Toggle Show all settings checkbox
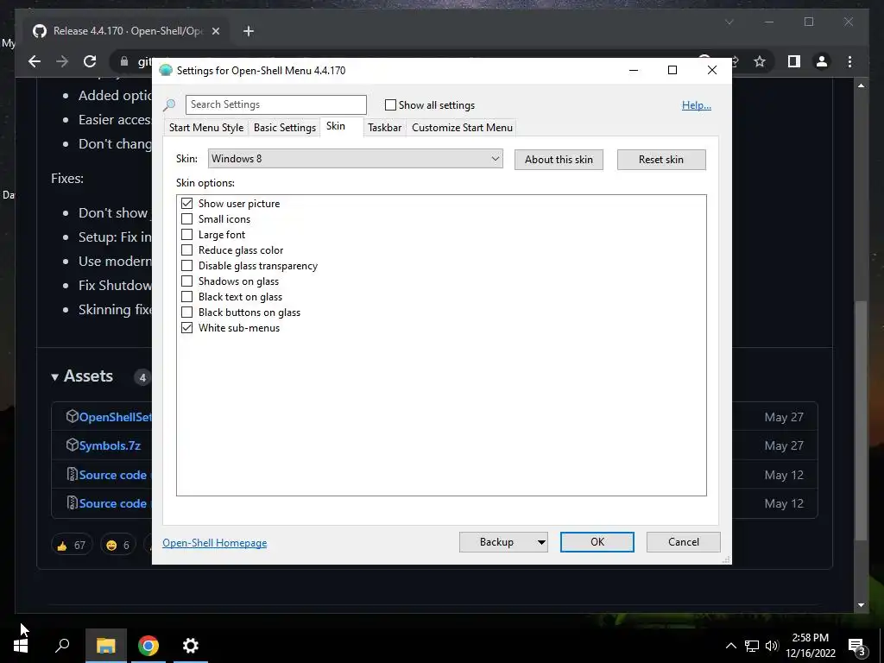Screen dimensions: 884x663 click(390, 104)
